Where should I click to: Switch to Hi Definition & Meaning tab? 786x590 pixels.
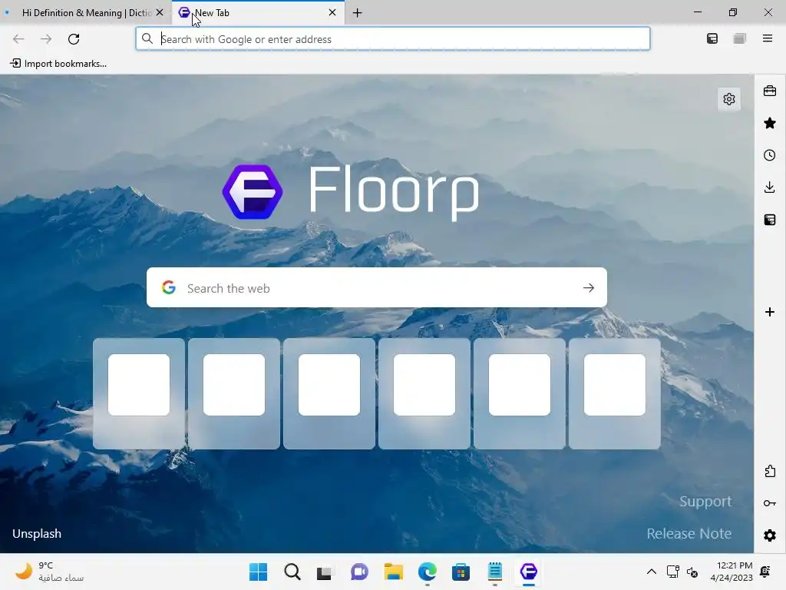point(86,13)
